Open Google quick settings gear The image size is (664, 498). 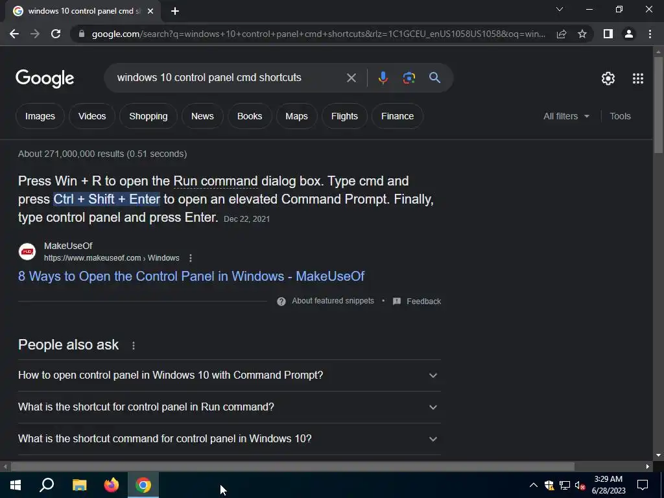608,78
